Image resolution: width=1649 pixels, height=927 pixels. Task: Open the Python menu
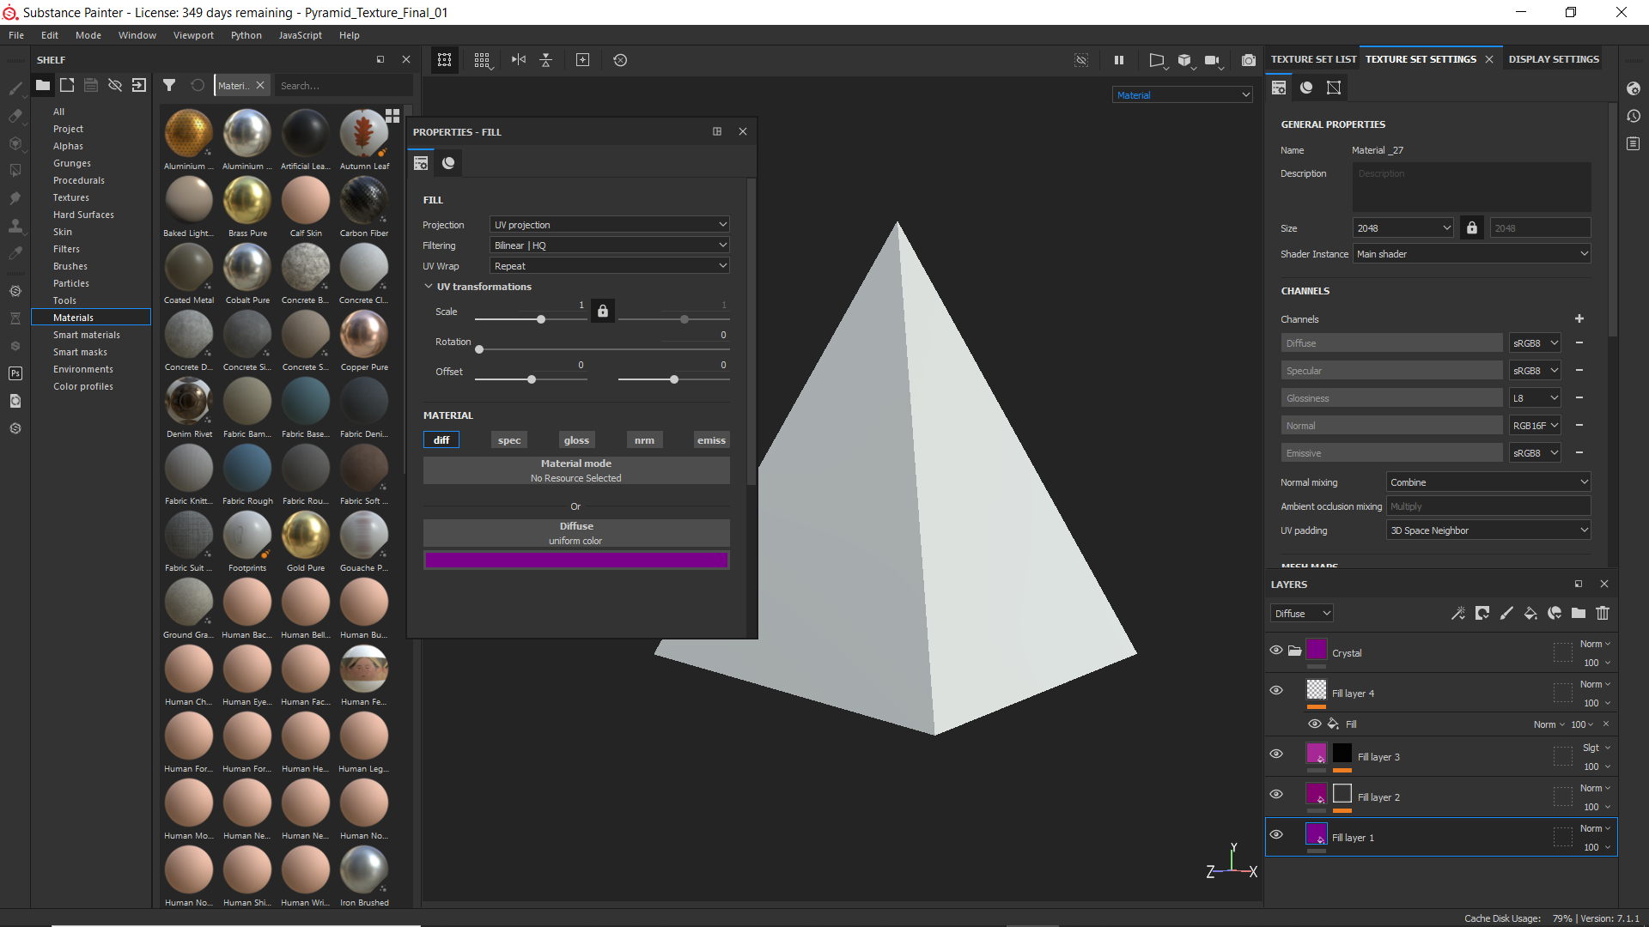point(246,35)
